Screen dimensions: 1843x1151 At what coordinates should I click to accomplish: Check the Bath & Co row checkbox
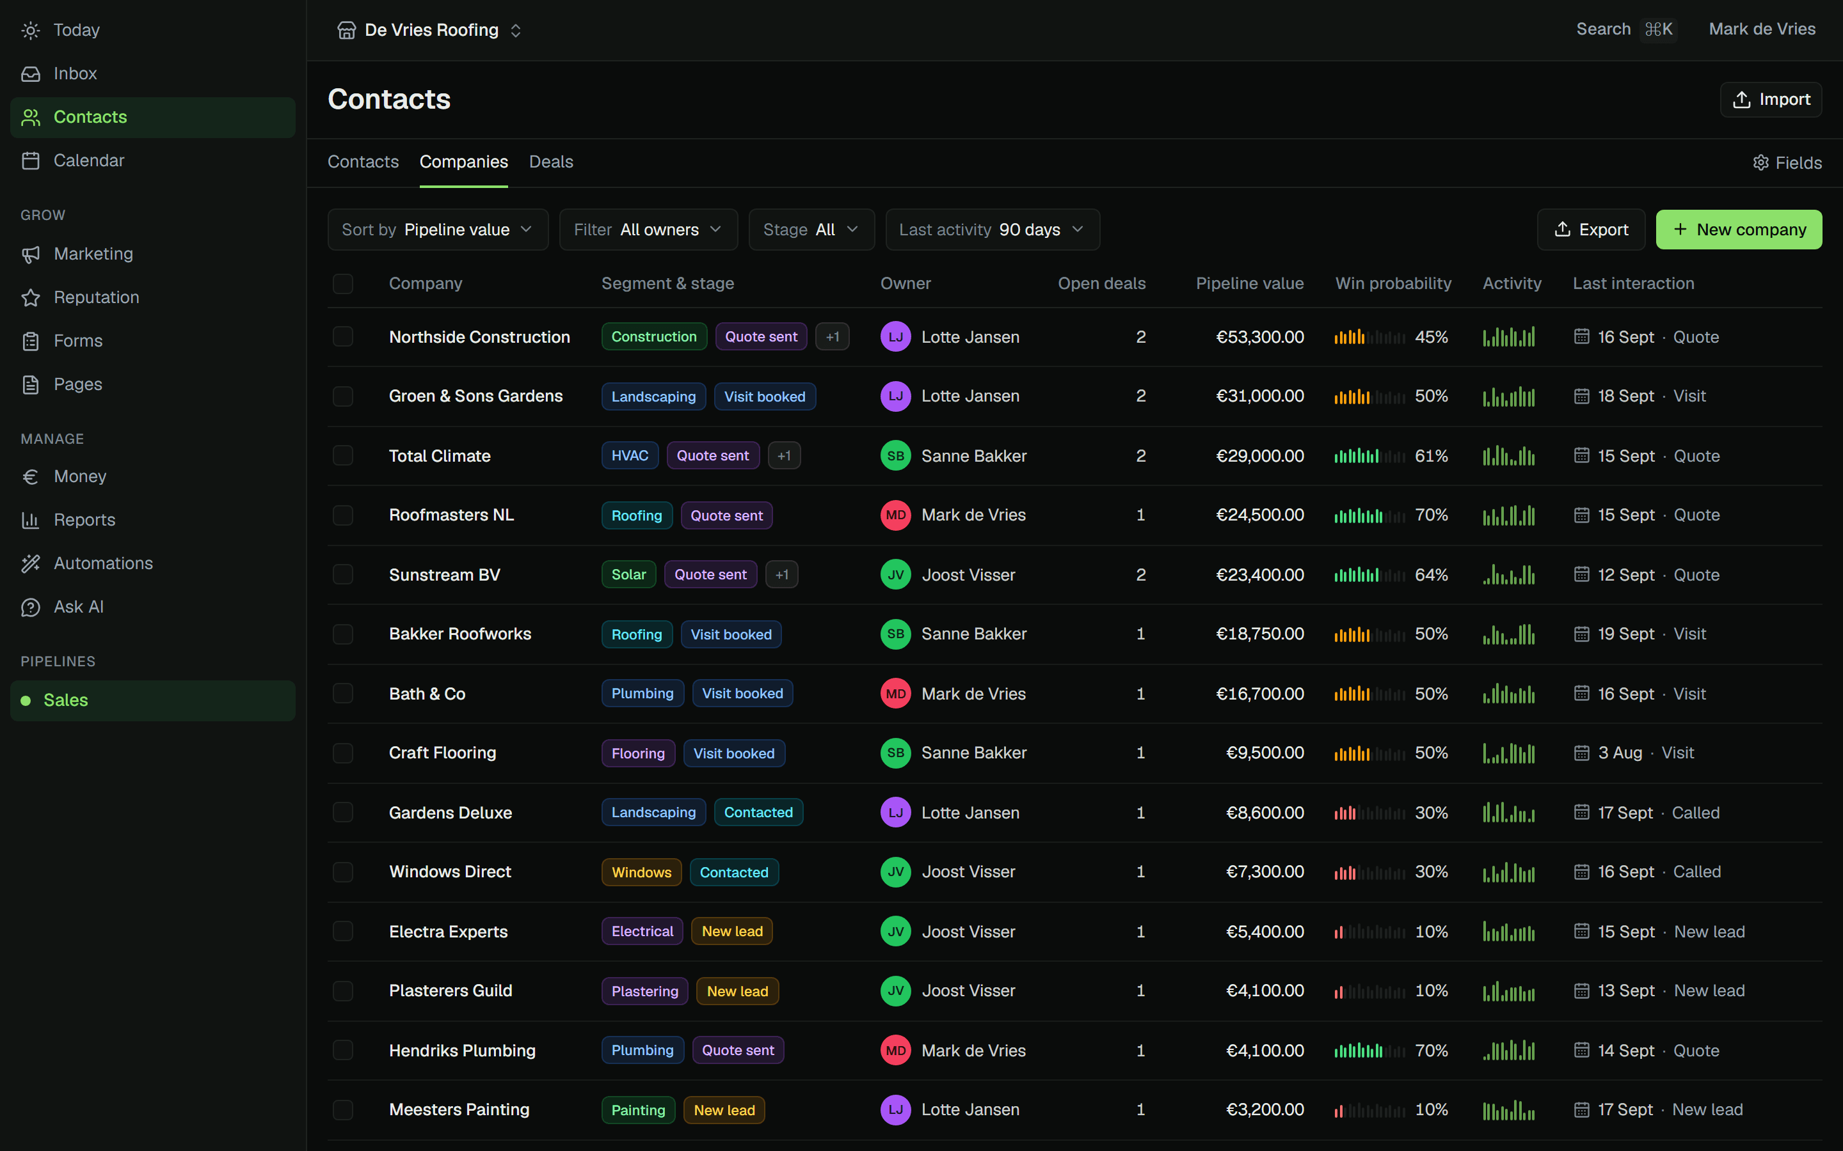[343, 694]
